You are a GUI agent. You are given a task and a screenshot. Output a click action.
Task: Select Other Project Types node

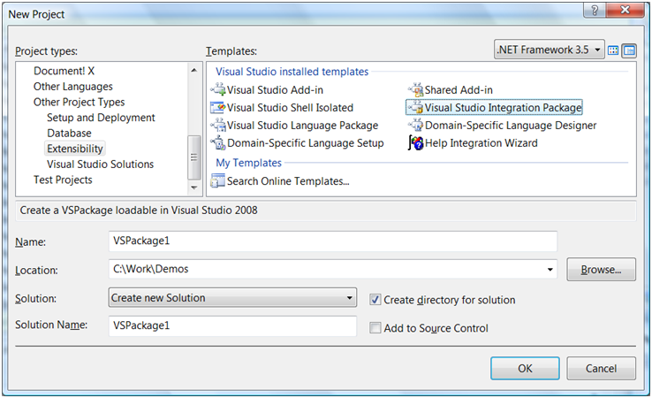pos(79,102)
